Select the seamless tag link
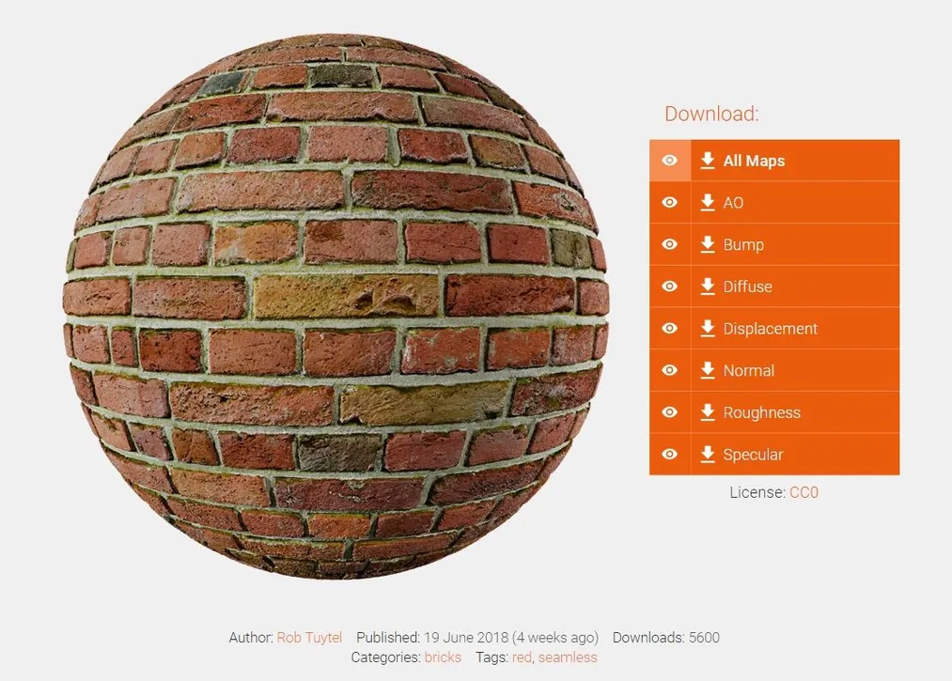952x681 pixels. click(x=568, y=658)
